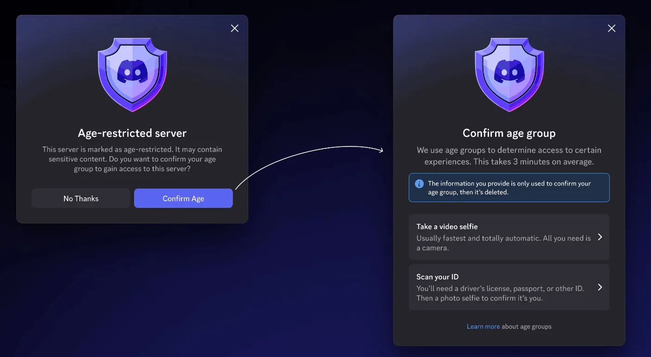Choose the Scan your ID title
This screenshot has width=651, height=357.
coord(437,277)
